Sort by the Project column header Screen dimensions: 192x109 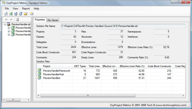tap(57, 66)
